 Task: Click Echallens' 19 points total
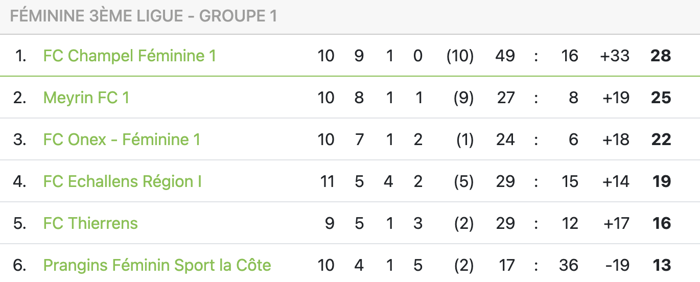(x=662, y=181)
